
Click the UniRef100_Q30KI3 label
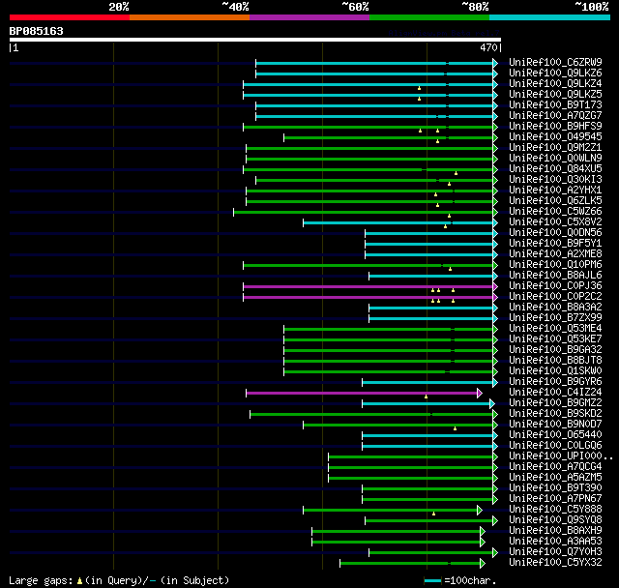555,180
